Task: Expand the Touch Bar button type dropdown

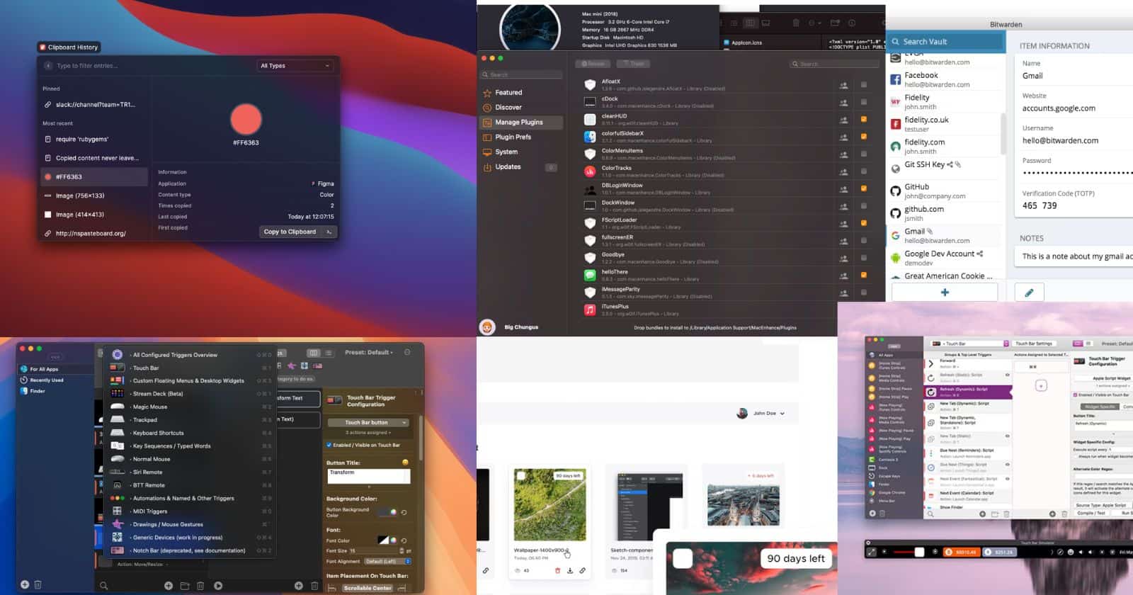Action: [368, 422]
